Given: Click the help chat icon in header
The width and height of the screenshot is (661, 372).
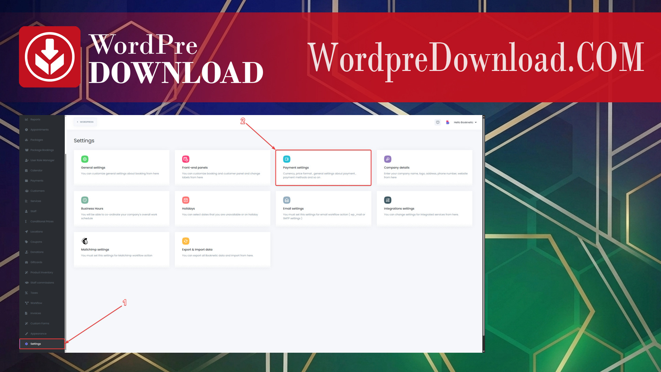Looking at the screenshot, I should coord(438,122).
